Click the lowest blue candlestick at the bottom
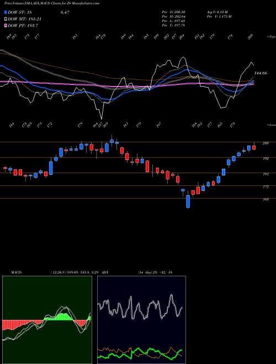The height and width of the screenshot is (364, 276). (x=188, y=201)
